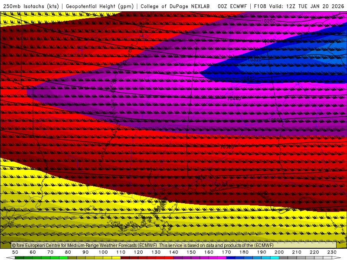Click the "00Z ECMWF" model run label

coord(232,6)
